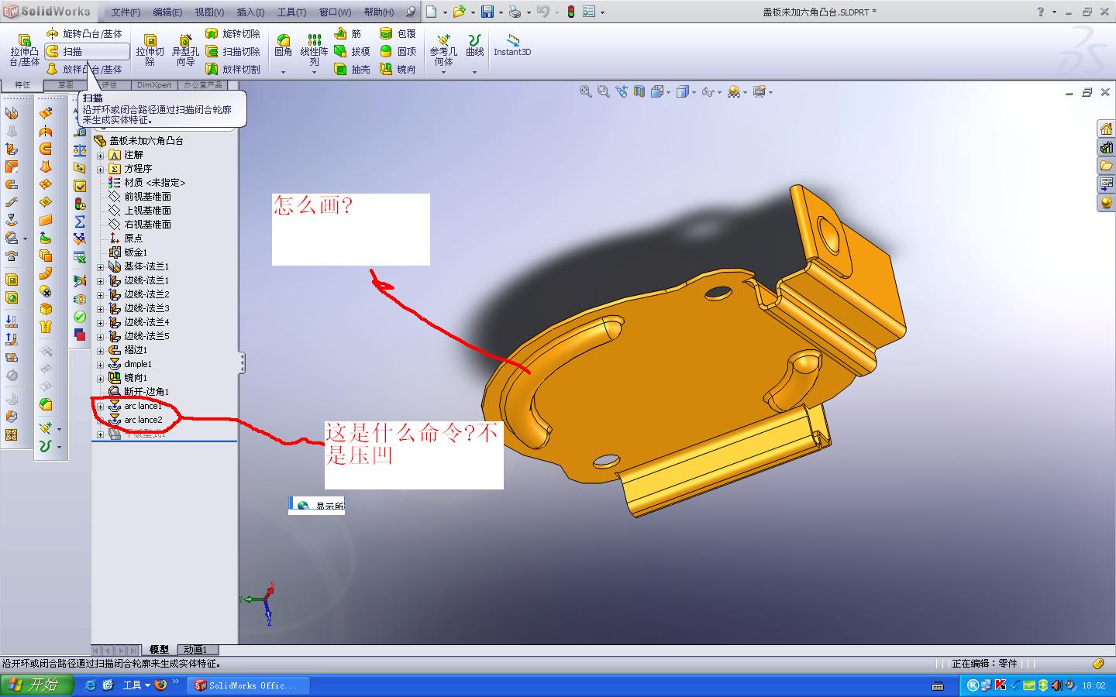1116x697 pixels.
Task: Open the Reference Geometry (参考几何体) dropdown arrow
Action: 443,72
